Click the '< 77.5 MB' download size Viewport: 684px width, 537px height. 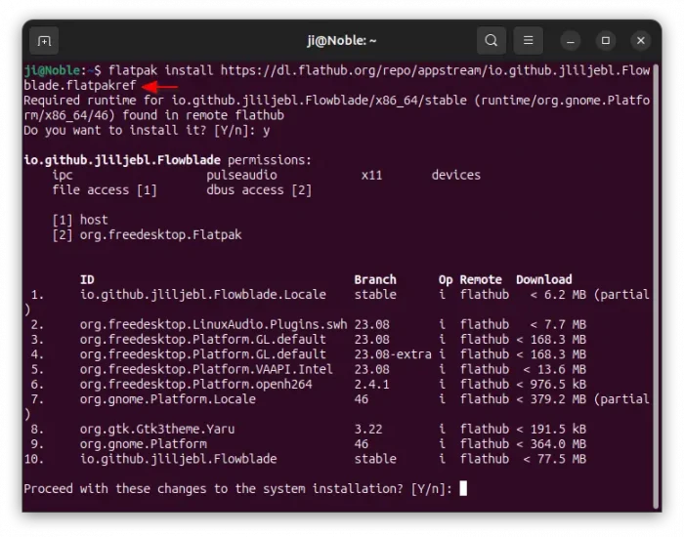[554, 459]
